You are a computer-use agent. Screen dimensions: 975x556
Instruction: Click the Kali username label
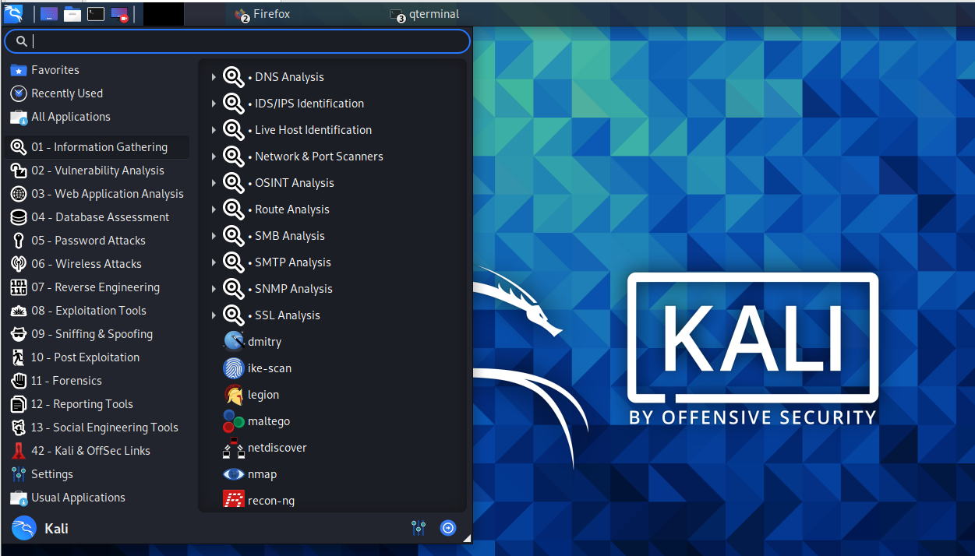click(56, 529)
